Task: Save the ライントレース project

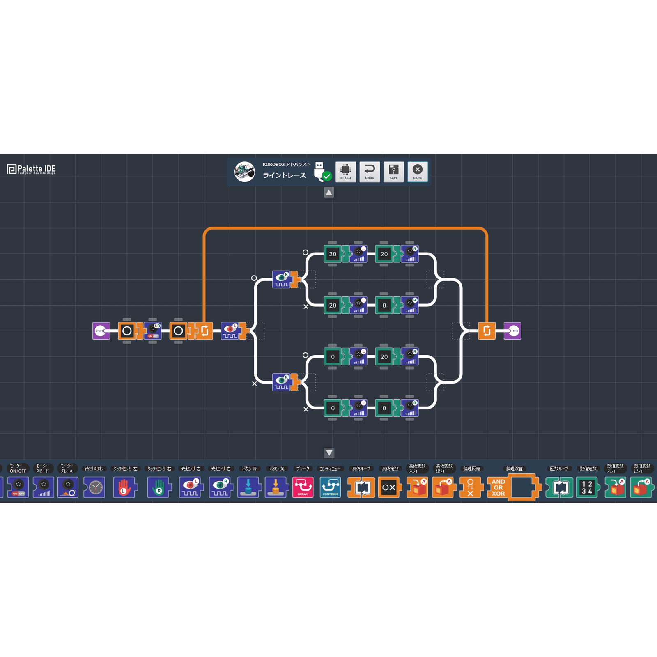Action: tap(393, 172)
